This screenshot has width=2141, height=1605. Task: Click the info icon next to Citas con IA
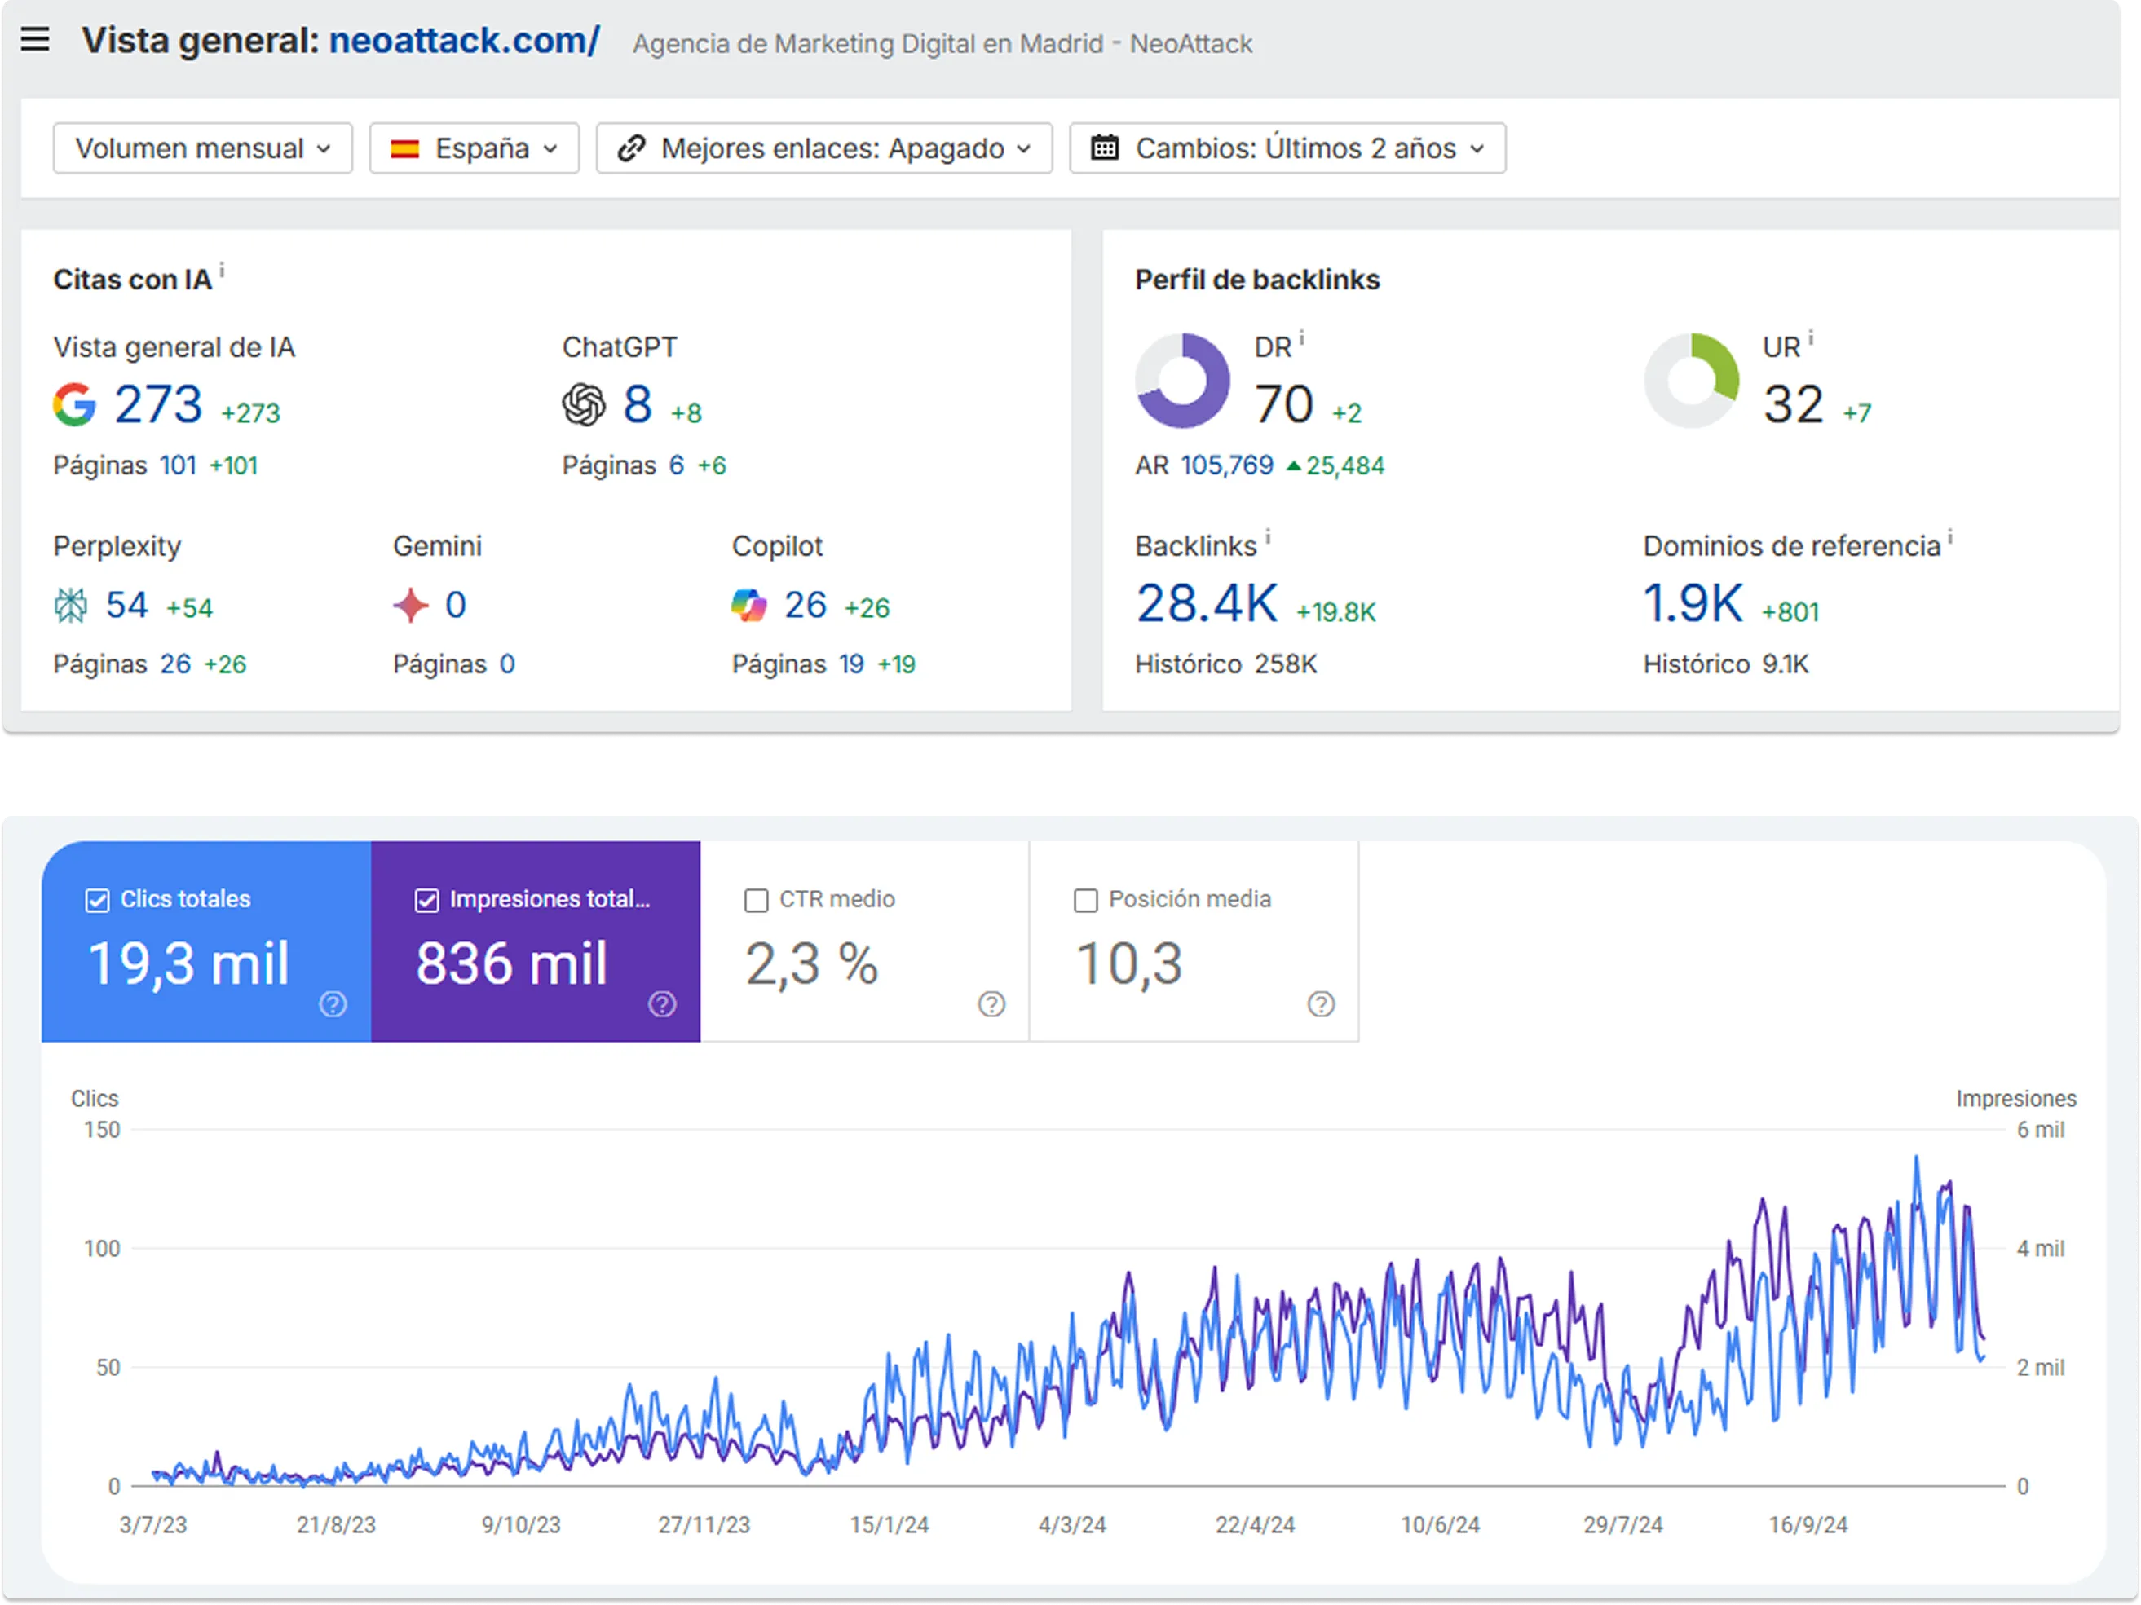tap(222, 270)
